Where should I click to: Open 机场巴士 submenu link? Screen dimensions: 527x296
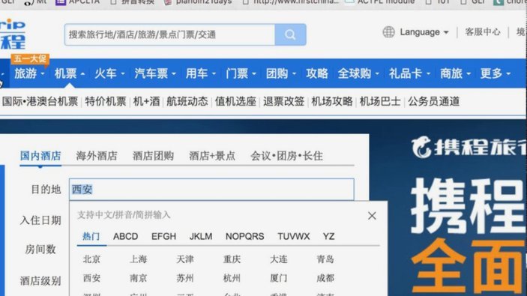[x=380, y=101]
